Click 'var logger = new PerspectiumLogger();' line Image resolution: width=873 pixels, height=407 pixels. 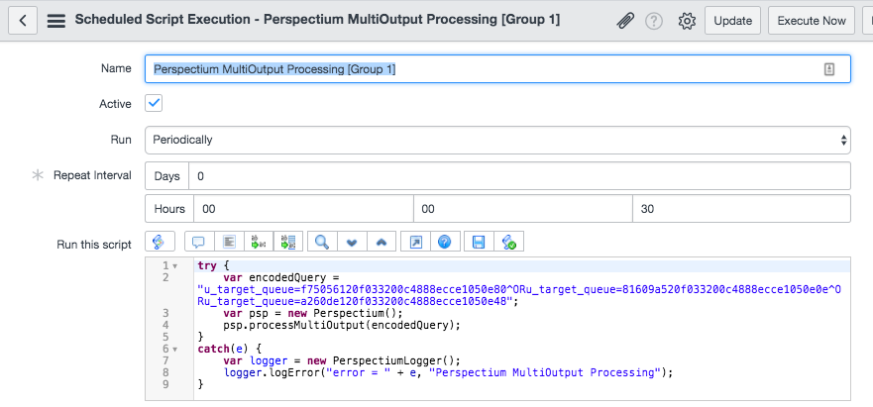342,360
